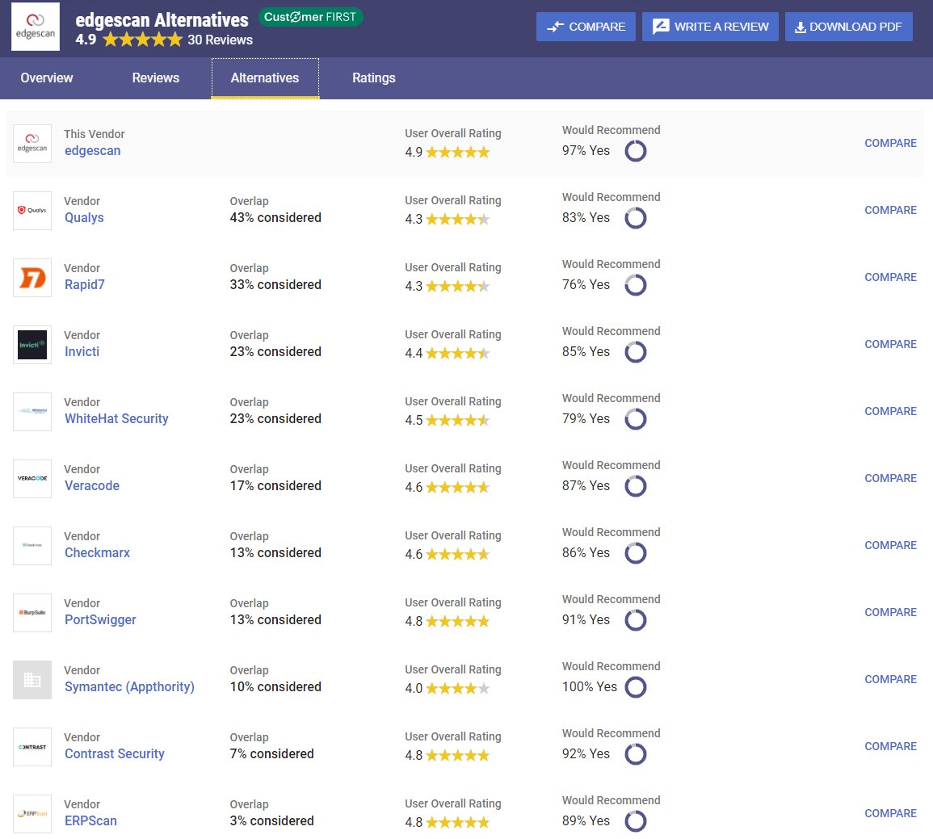Click COMPARE in the PortSwigger row

pos(890,612)
